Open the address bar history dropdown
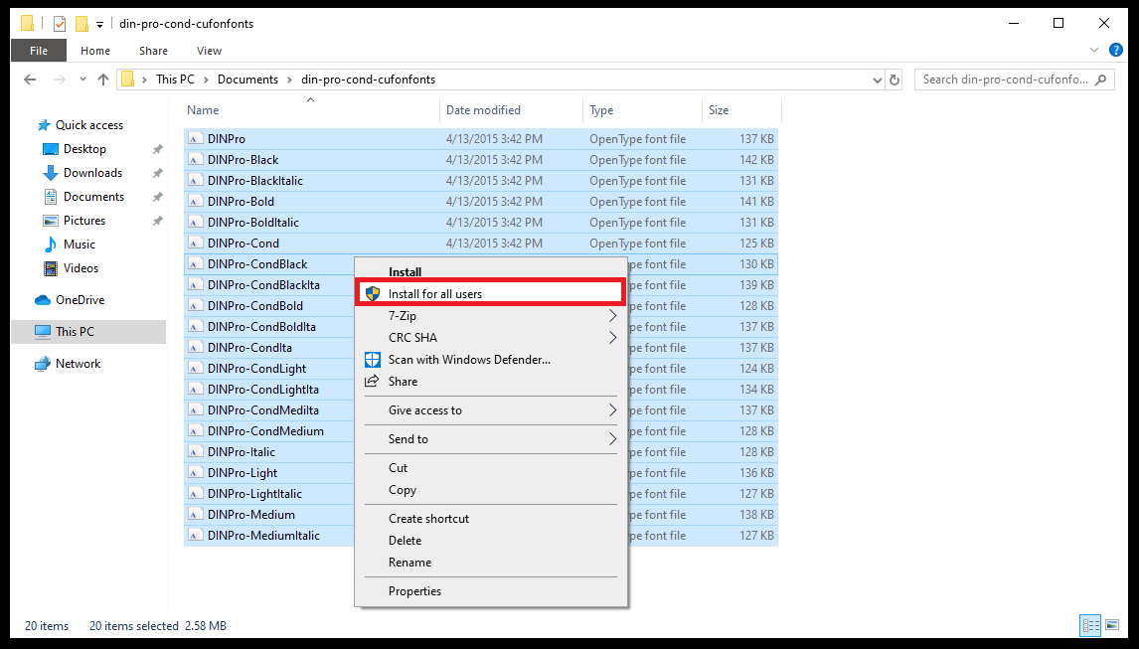1139x649 pixels. (877, 80)
